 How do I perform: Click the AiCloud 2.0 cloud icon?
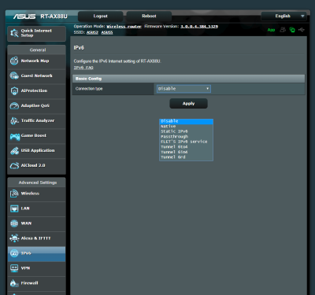14,165
